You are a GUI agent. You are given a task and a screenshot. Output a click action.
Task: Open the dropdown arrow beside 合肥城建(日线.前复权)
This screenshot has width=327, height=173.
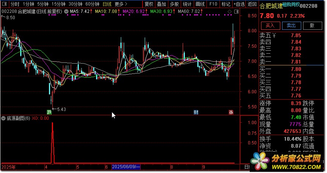pyautogui.click(x=66, y=12)
